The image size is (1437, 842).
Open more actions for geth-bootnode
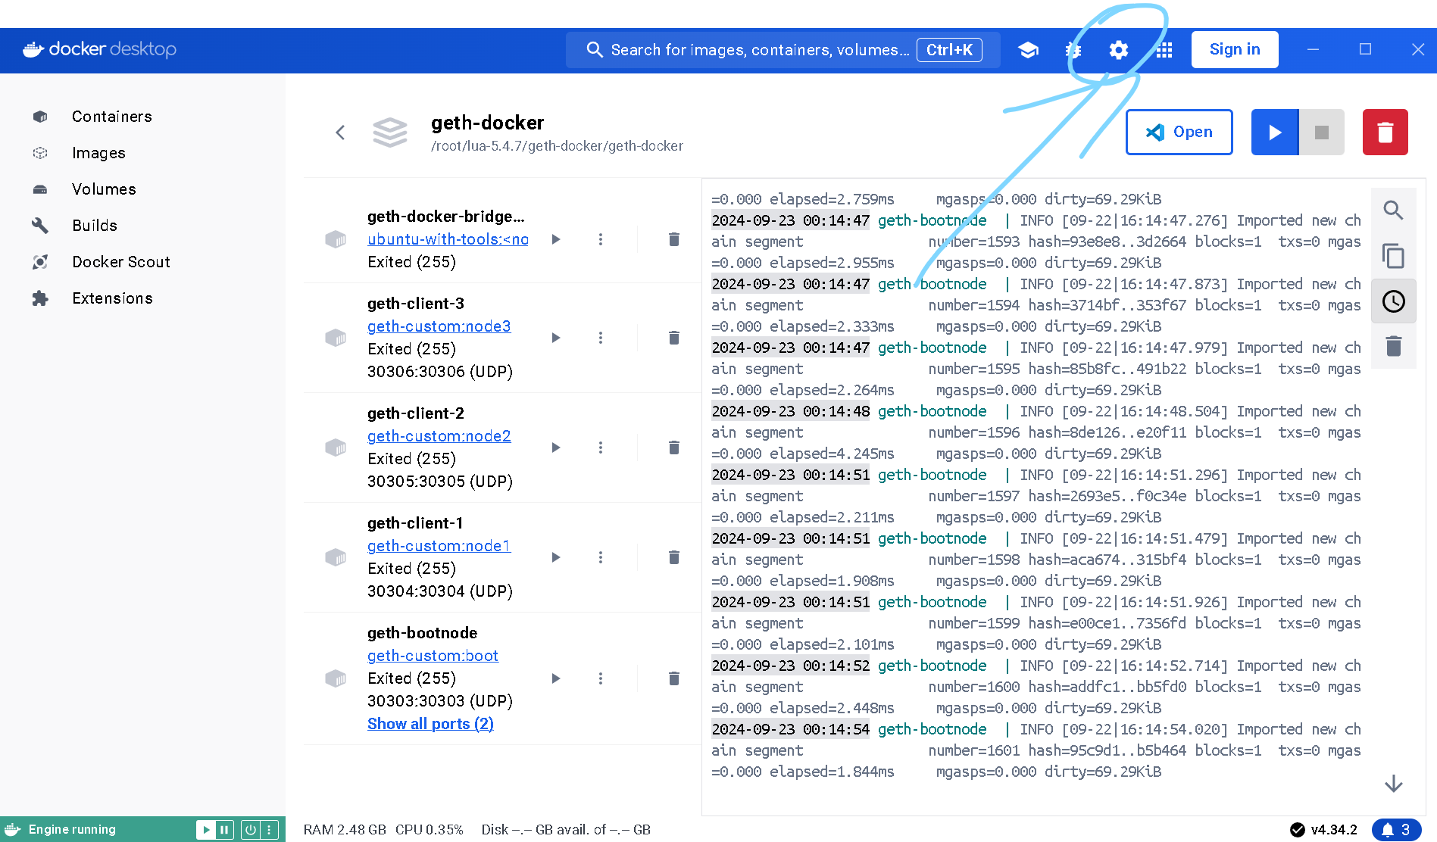(x=601, y=678)
